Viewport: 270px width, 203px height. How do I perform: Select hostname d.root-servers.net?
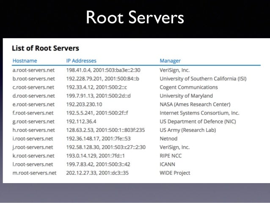tap(33, 96)
